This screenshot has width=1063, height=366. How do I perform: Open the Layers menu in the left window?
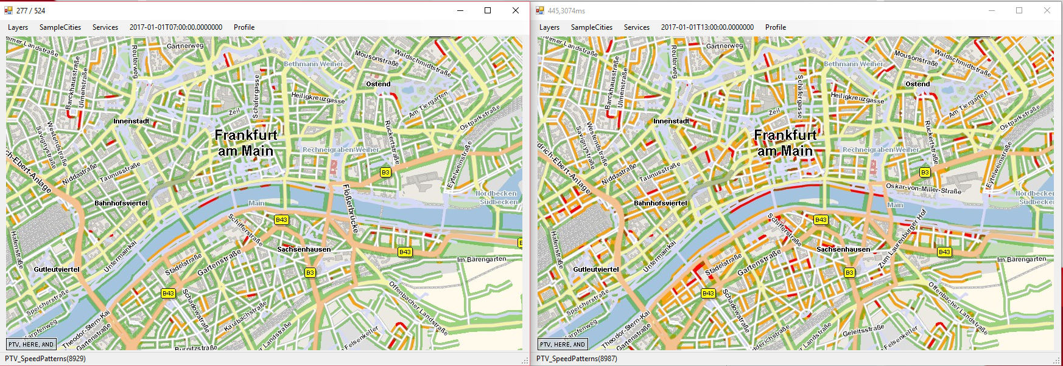[18, 27]
